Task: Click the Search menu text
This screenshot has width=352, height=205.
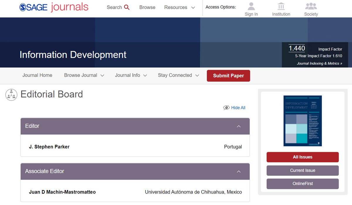Action: point(114,7)
